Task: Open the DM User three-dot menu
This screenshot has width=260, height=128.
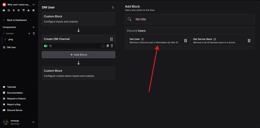Action: (x=113, y=7)
